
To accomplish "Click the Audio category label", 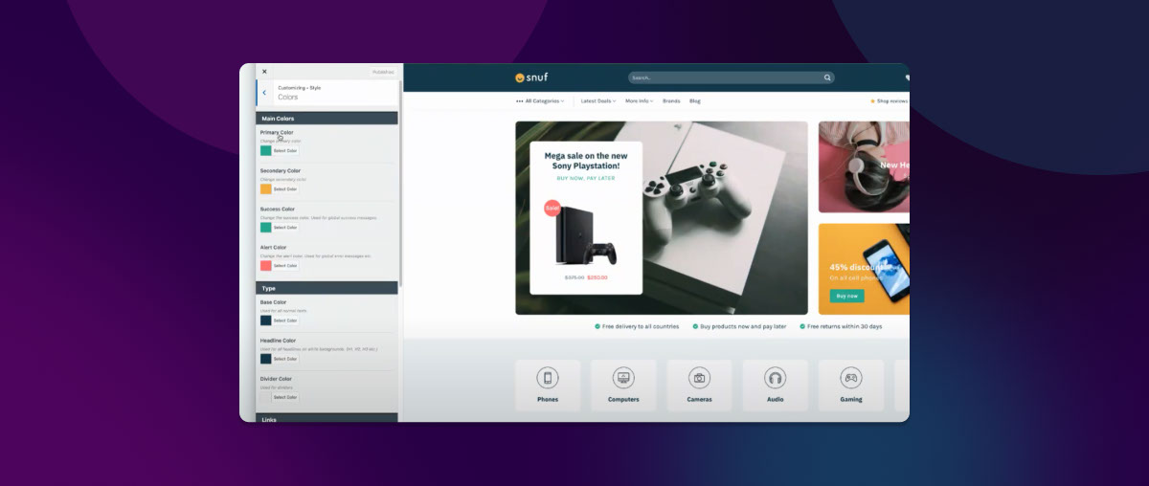I will (x=776, y=399).
